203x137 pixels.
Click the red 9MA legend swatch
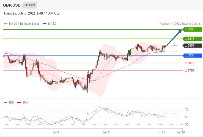pos(19,103)
